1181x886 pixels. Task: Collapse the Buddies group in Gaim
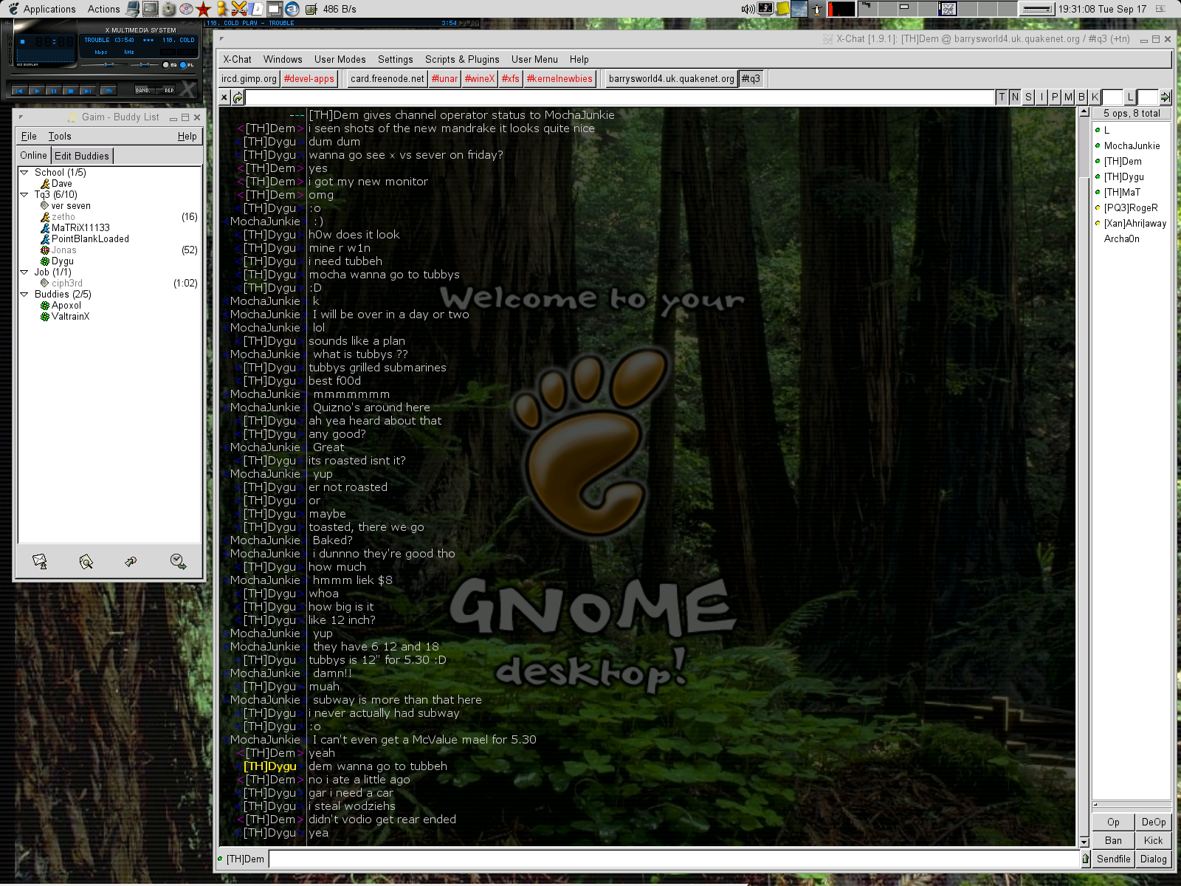[x=24, y=295]
